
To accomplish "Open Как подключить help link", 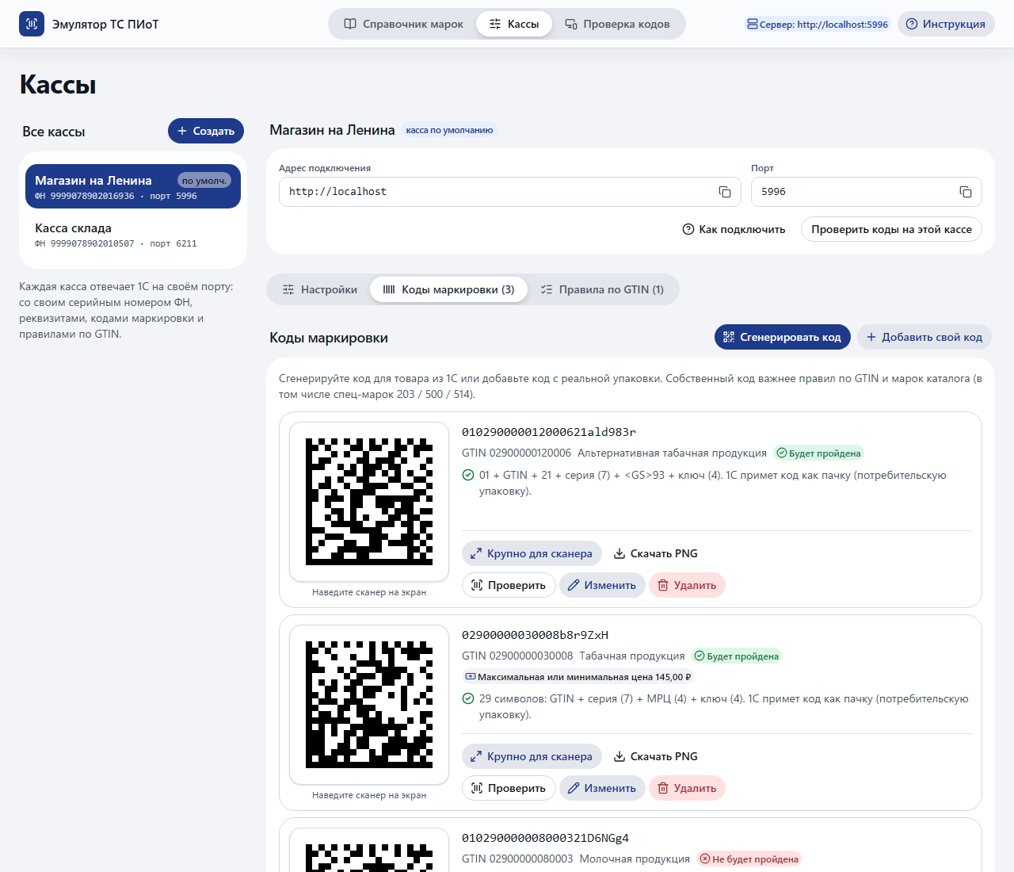I will click(734, 229).
